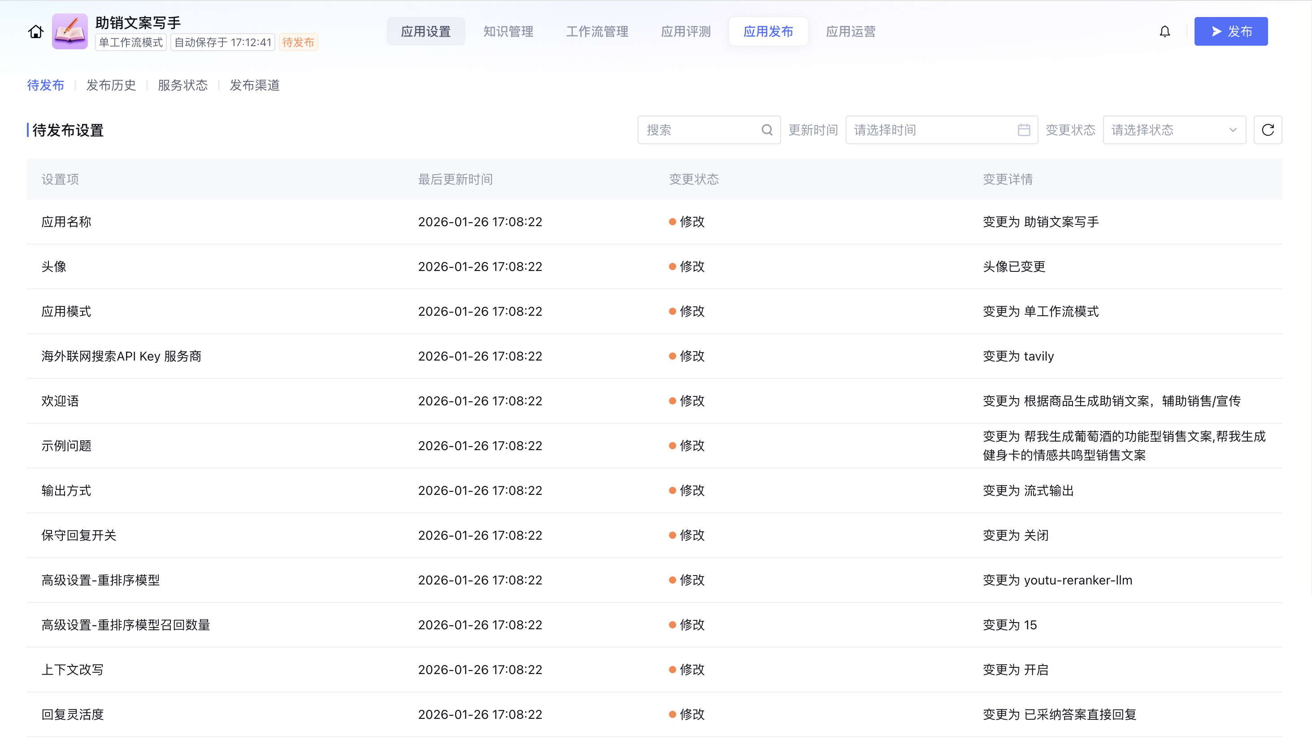
Task: Switch to 应用设置 tab
Action: coord(425,31)
